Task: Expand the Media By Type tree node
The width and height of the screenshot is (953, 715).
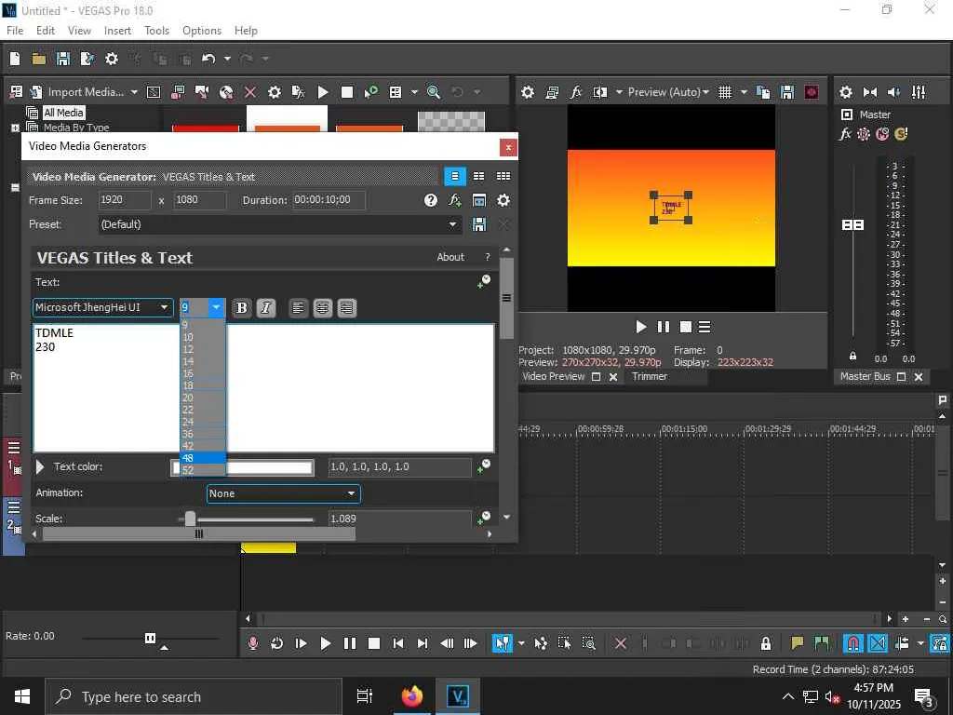Action: pos(15,128)
